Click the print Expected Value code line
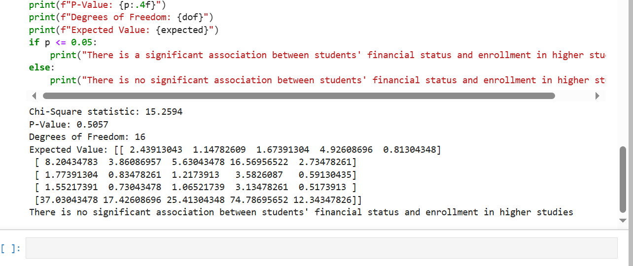This screenshot has width=633, height=266. 123,30
